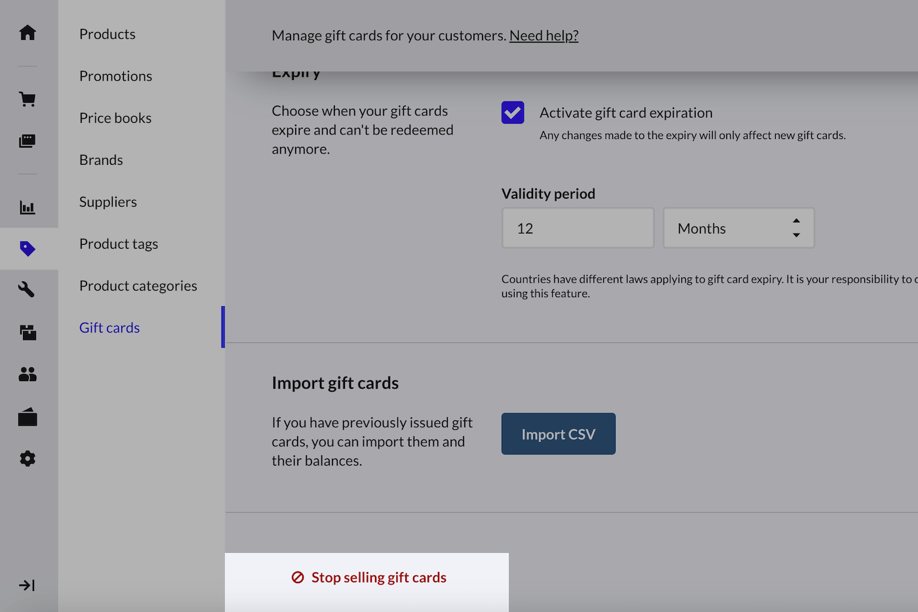Open the Settings gear icon
Screen dimensions: 918x612
click(x=28, y=459)
